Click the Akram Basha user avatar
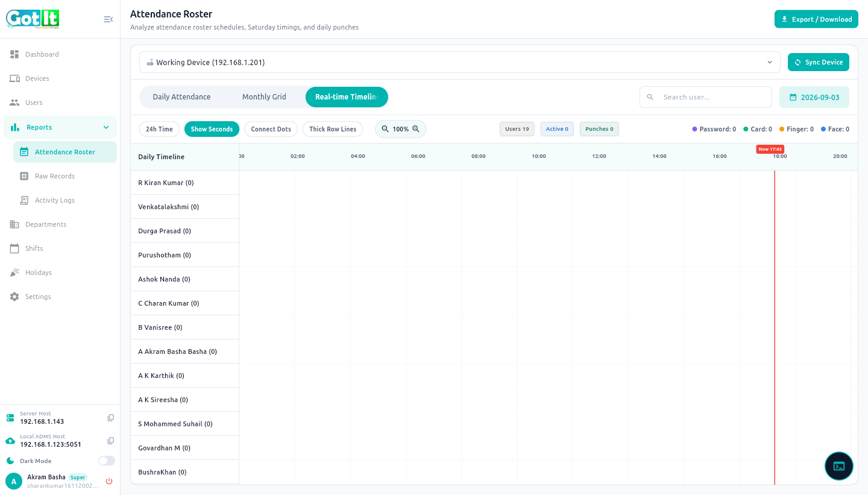868x495 pixels. coord(14,481)
